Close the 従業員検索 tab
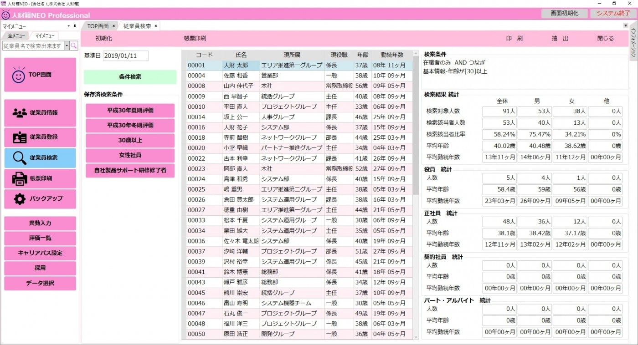This screenshot has width=638, height=345. 156,26
